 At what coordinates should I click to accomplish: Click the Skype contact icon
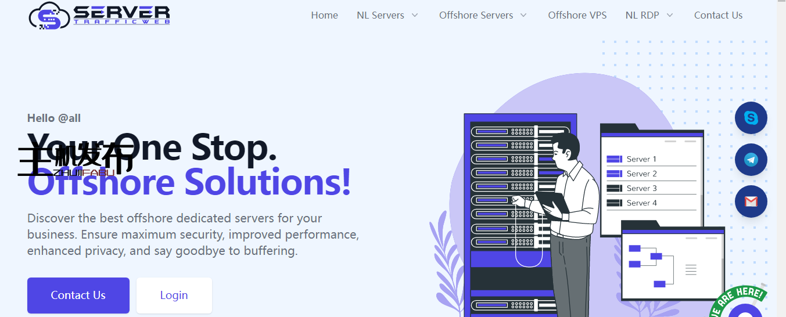(751, 118)
